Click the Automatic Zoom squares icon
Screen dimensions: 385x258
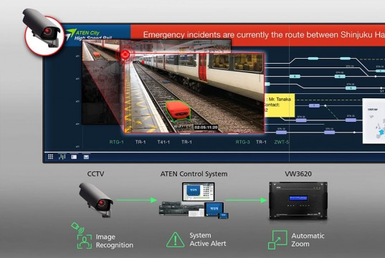[277, 239]
